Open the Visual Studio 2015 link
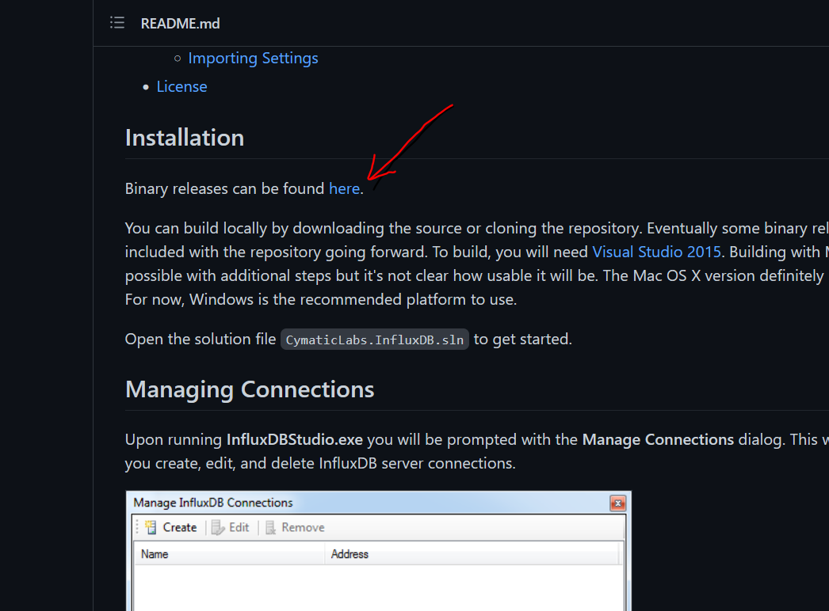 (x=656, y=252)
